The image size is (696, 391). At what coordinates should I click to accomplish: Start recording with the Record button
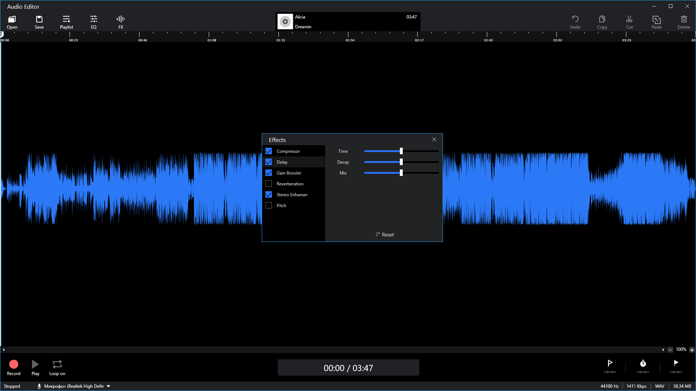pos(13,367)
